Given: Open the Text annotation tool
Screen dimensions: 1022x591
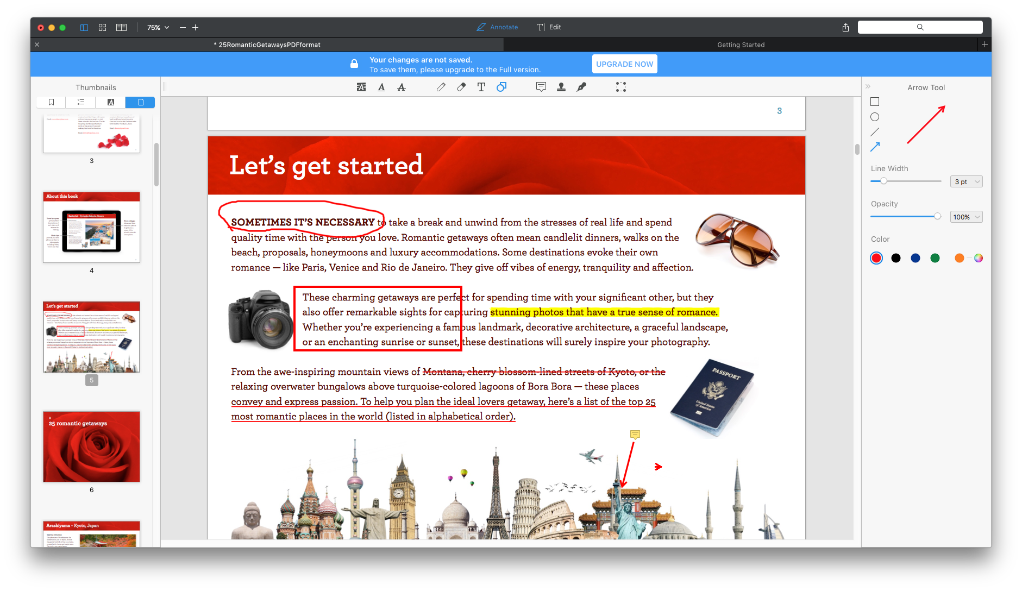Looking at the screenshot, I should (x=481, y=86).
